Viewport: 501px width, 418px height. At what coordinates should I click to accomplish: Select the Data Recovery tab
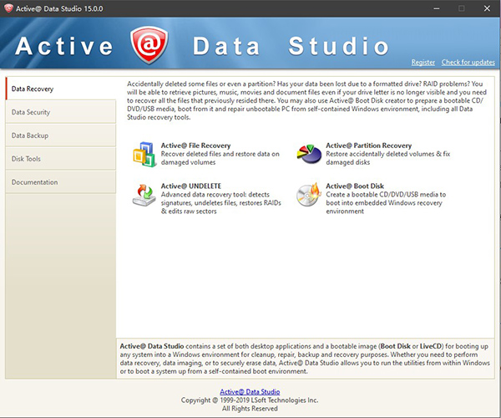click(x=61, y=89)
